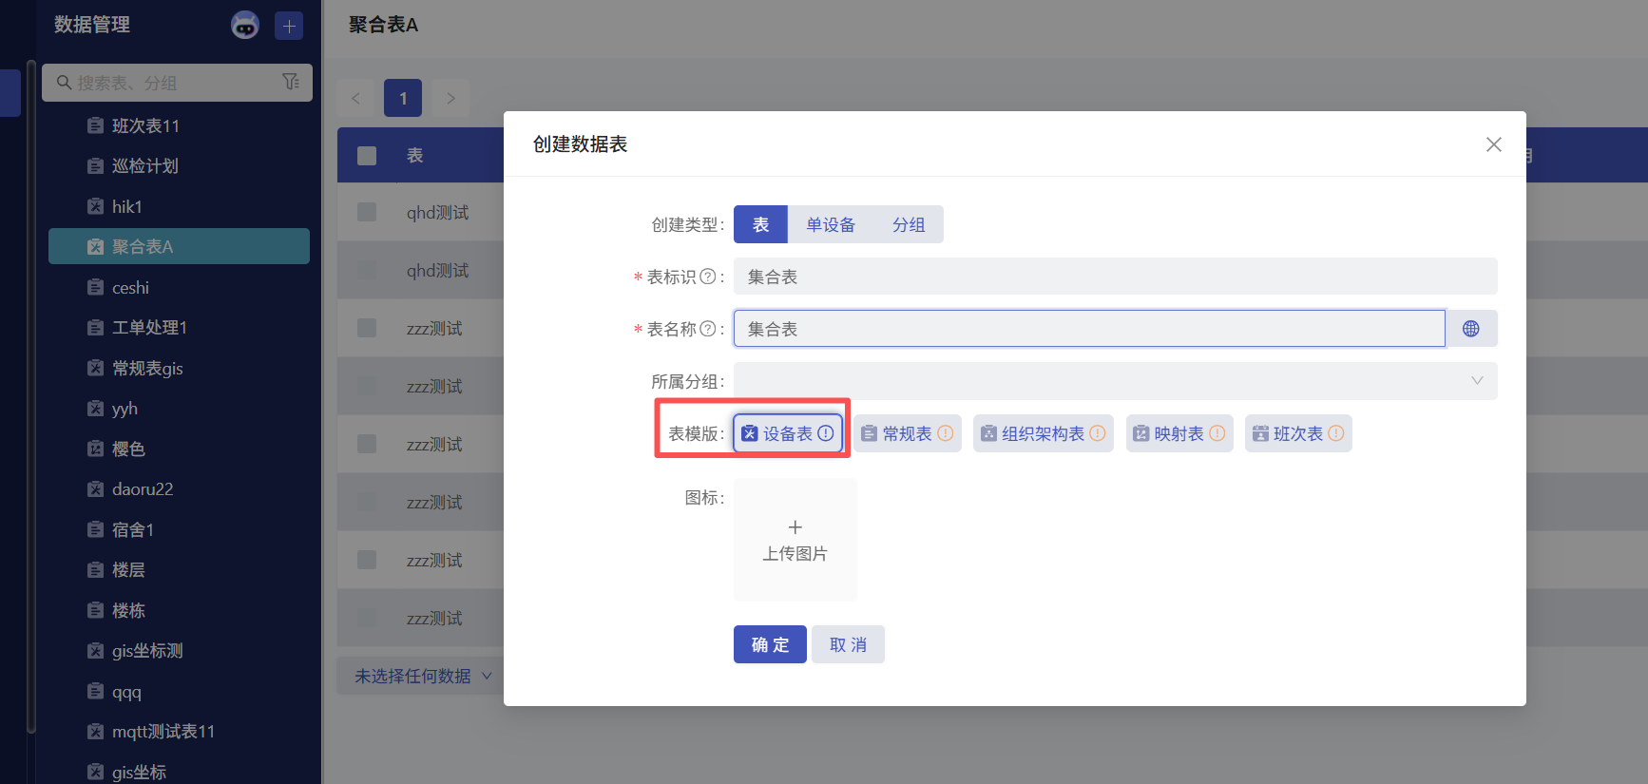Go to next page arrow
Screen dimensions: 1648x784
coord(450,98)
